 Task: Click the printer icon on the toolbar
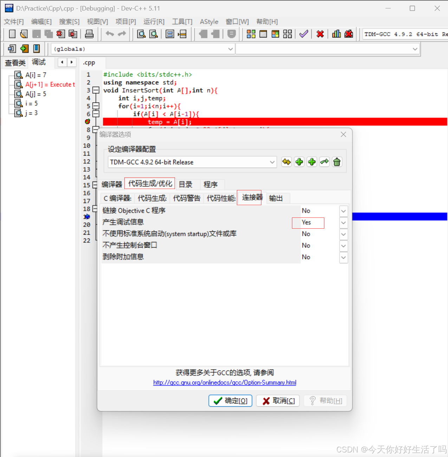[x=89, y=34]
